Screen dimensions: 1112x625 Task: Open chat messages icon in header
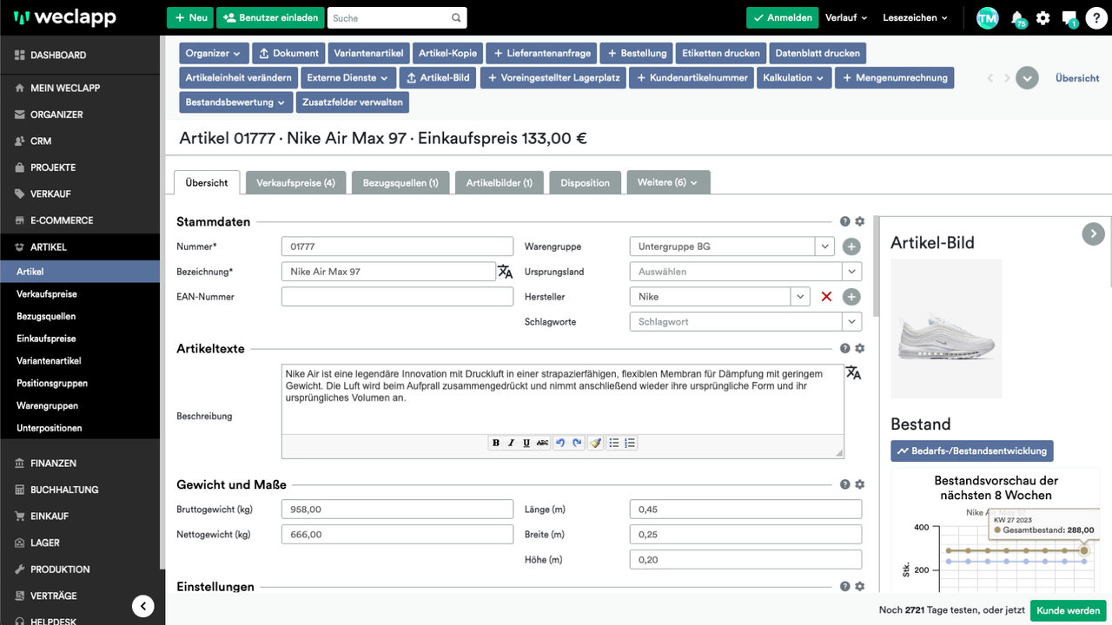click(x=1069, y=17)
